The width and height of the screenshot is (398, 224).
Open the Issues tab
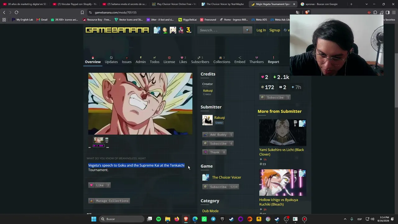tap(127, 60)
